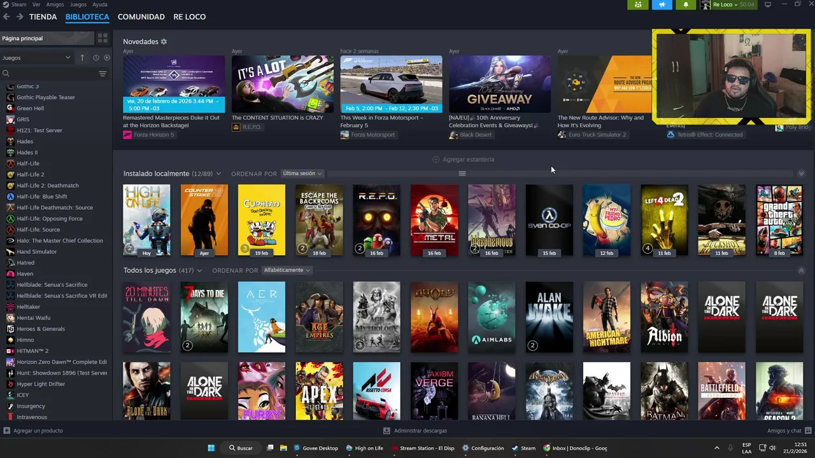Screen dimensions: 815x458
Task: Click the Re Loco profile avatar
Action: 705,4
